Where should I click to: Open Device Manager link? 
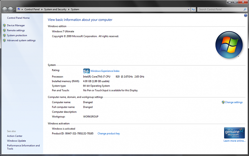point(16,25)
